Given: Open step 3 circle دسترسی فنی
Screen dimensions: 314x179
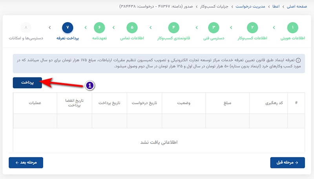Looking at the screenshot, I should tap(214, 27).
